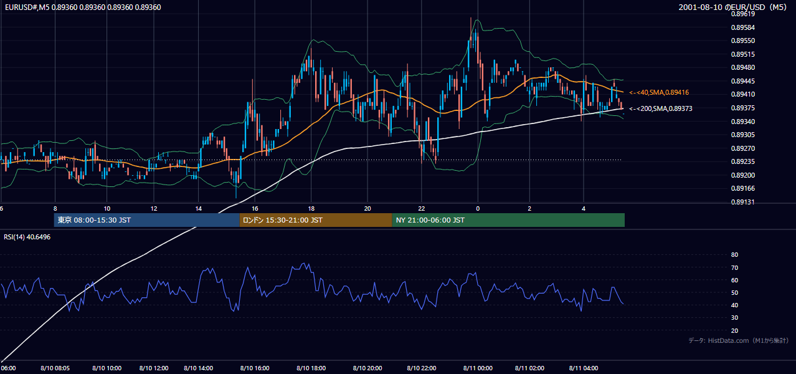Click the RSI(14) 40.6496 indicator label
The height and width of the screenshot is (374, 796).
27,237
